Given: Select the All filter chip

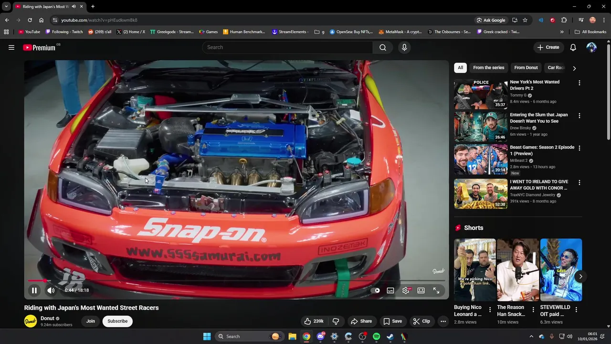Looking at the screenshot, I should pos(460,68).
